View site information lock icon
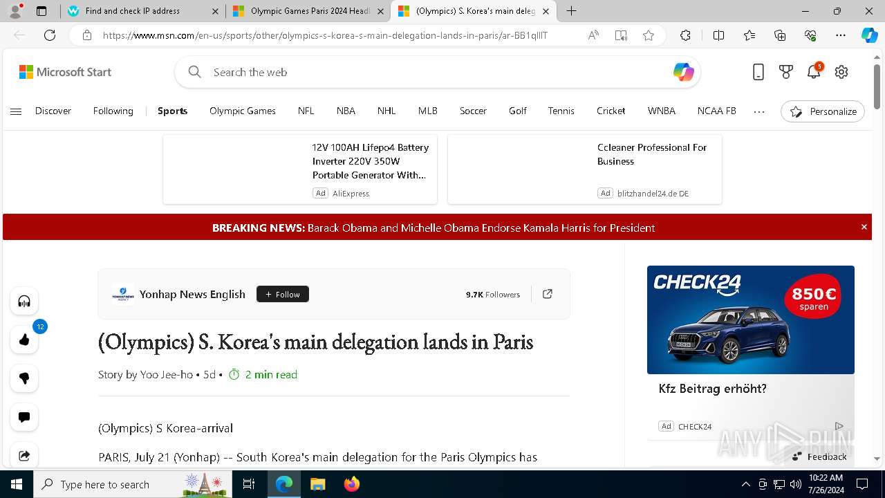The image size is (885, 498). click(x=87, y=35)
